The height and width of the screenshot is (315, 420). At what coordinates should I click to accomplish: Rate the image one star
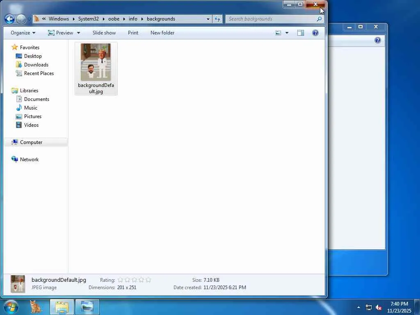(120, 280)
